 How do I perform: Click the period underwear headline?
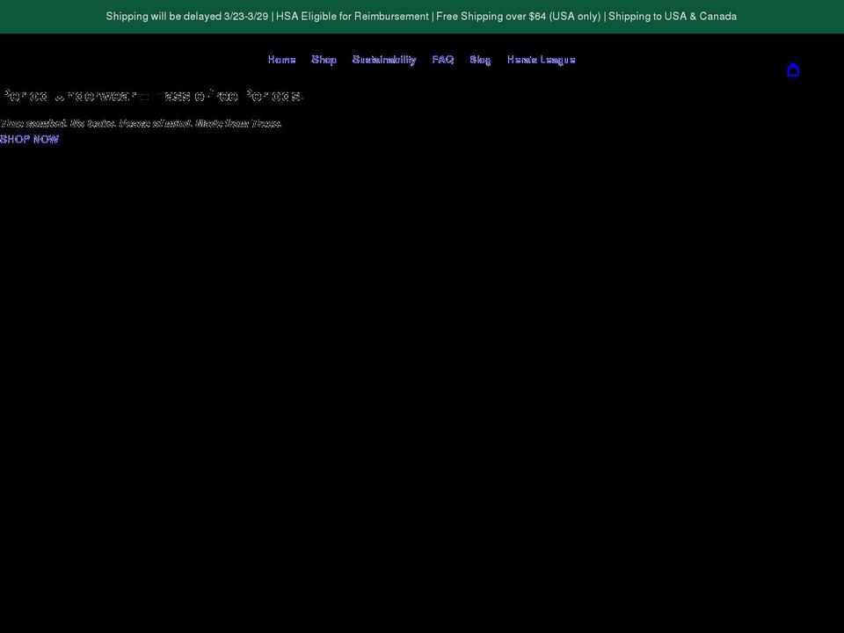pyautogui.click(x=151, y=96)
